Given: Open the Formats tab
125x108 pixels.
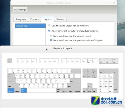Looking at the screenshot, I should click(34, 19).
